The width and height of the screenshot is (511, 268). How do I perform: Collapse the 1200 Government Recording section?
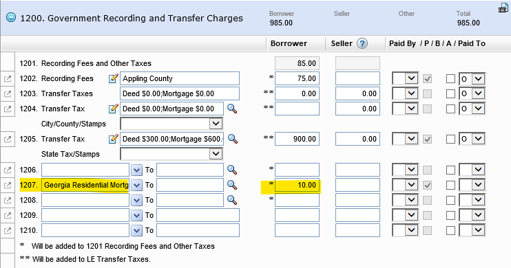(11, 18)
